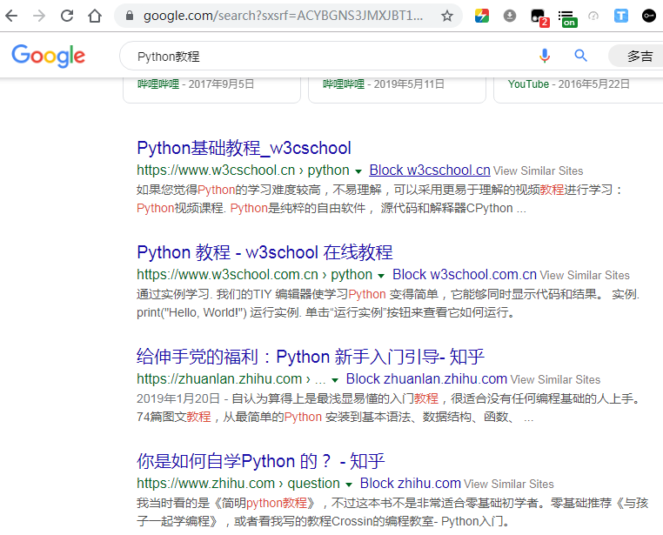Start voice search with the microphone

[545, 56]
